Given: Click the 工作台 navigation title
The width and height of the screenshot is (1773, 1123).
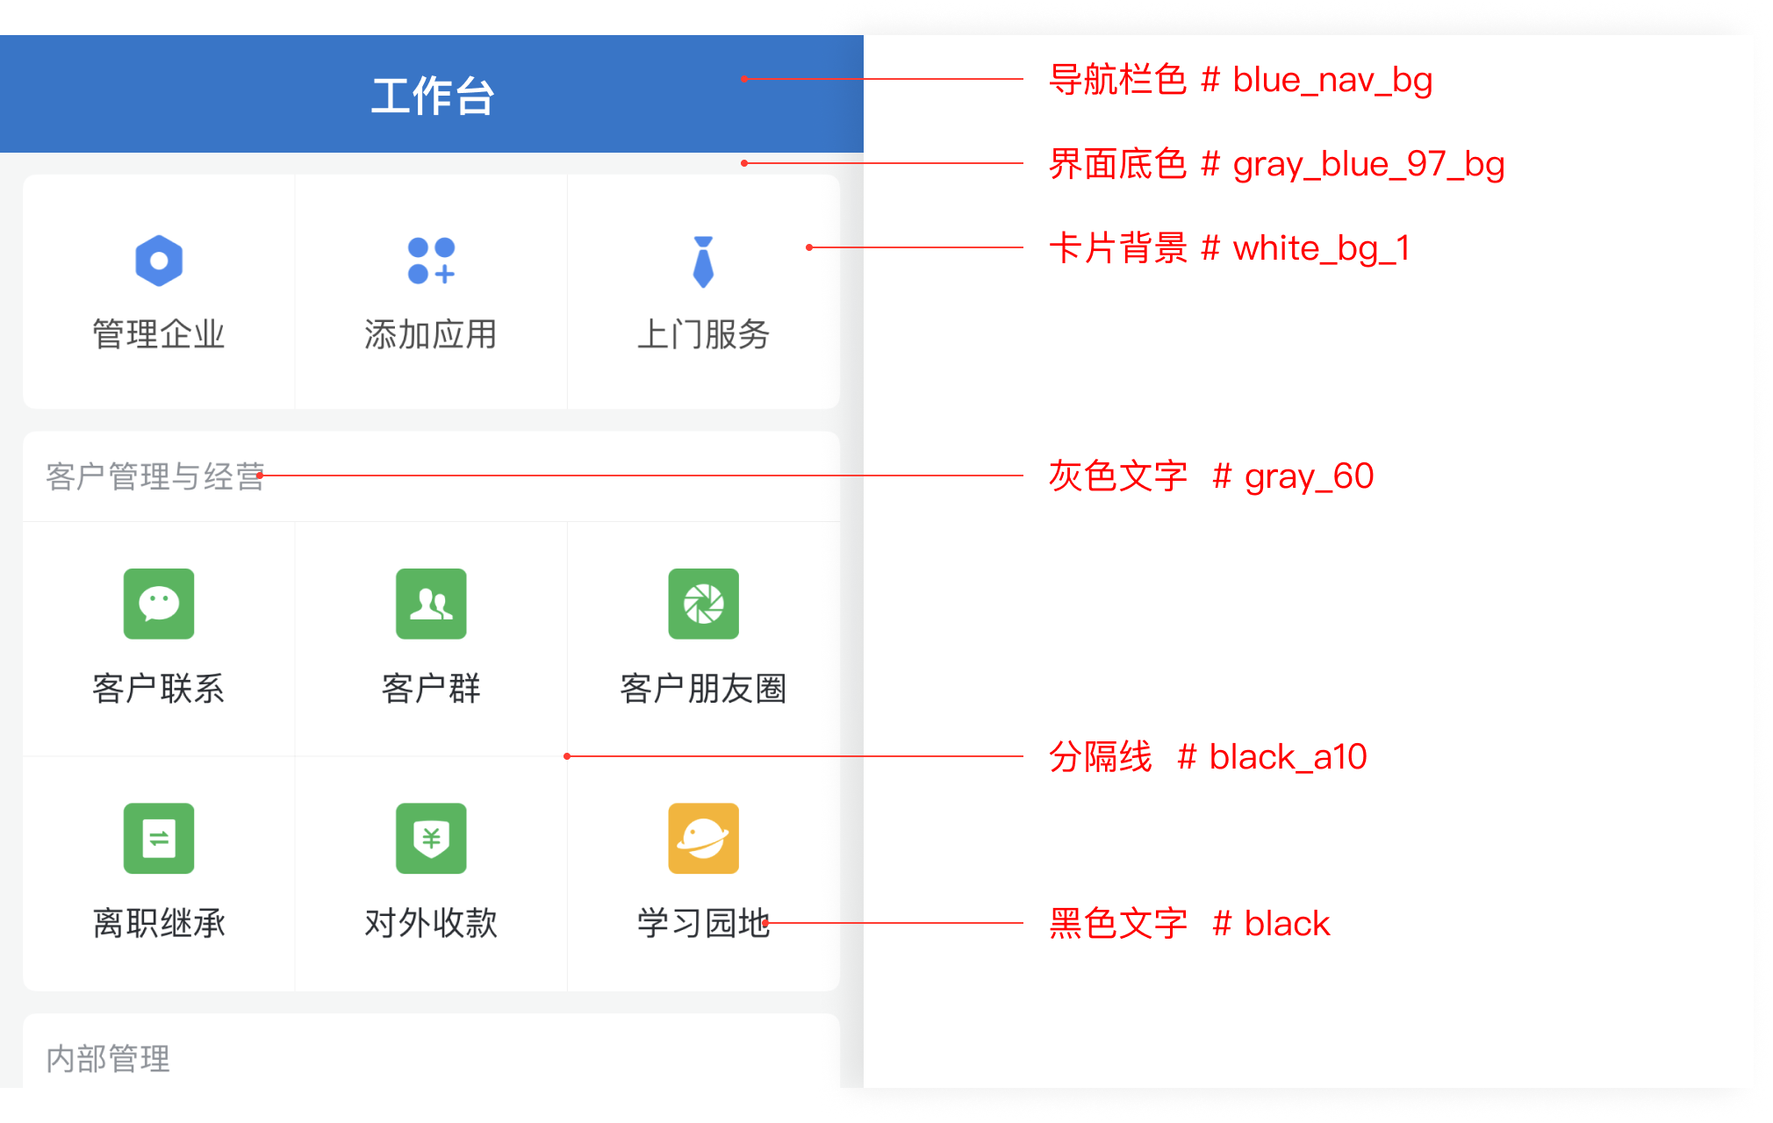Looking at the screenshot, I should click(x=432, y=96).
